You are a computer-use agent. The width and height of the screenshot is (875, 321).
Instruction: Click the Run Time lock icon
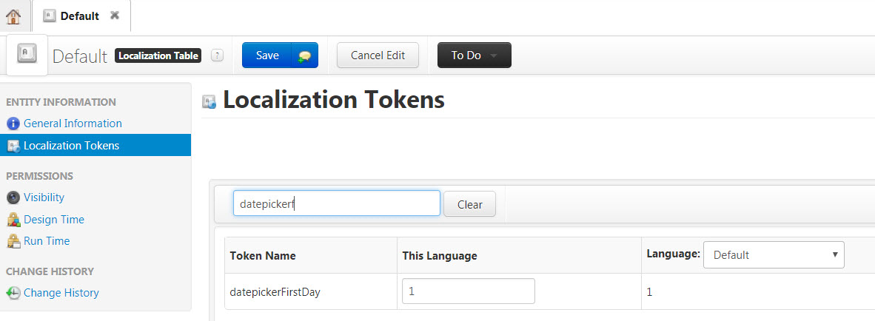tap(13, 241)
